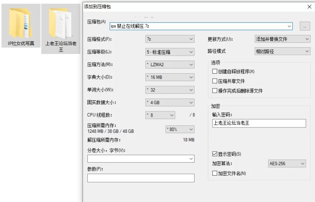Click the browse "..." button next to archive name
Screen dimensions: 315x202
(305, 26)
